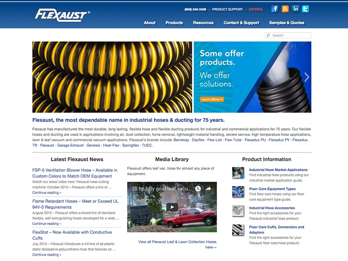Open the TUEC brand link

click(x=147, y=145)
